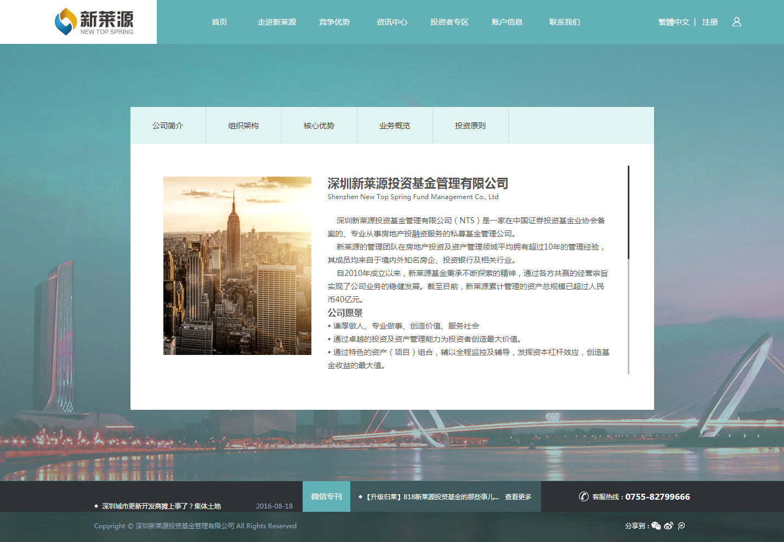Click the news date 2016-08-18
784x542 pixels.
(274, 506)
